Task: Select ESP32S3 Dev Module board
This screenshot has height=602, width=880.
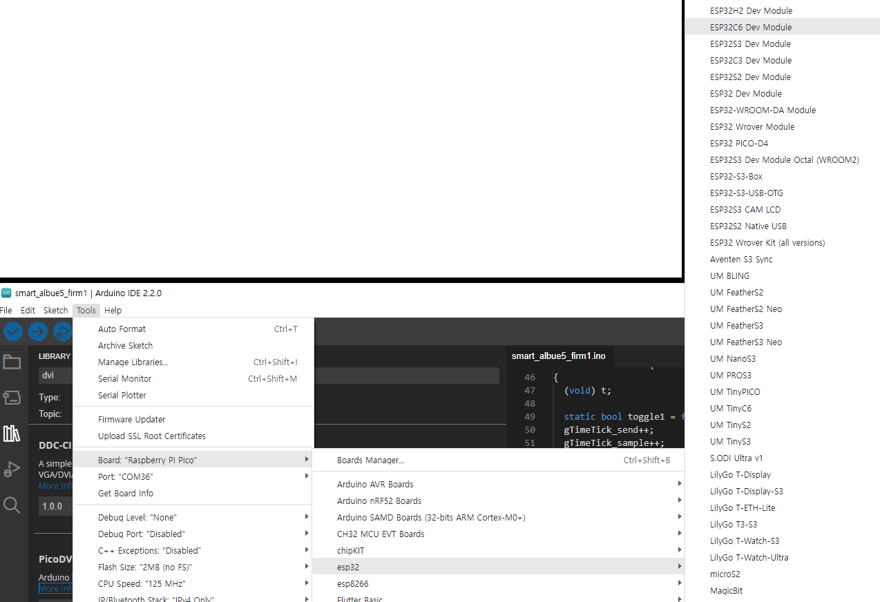Action: click(782, 44)
